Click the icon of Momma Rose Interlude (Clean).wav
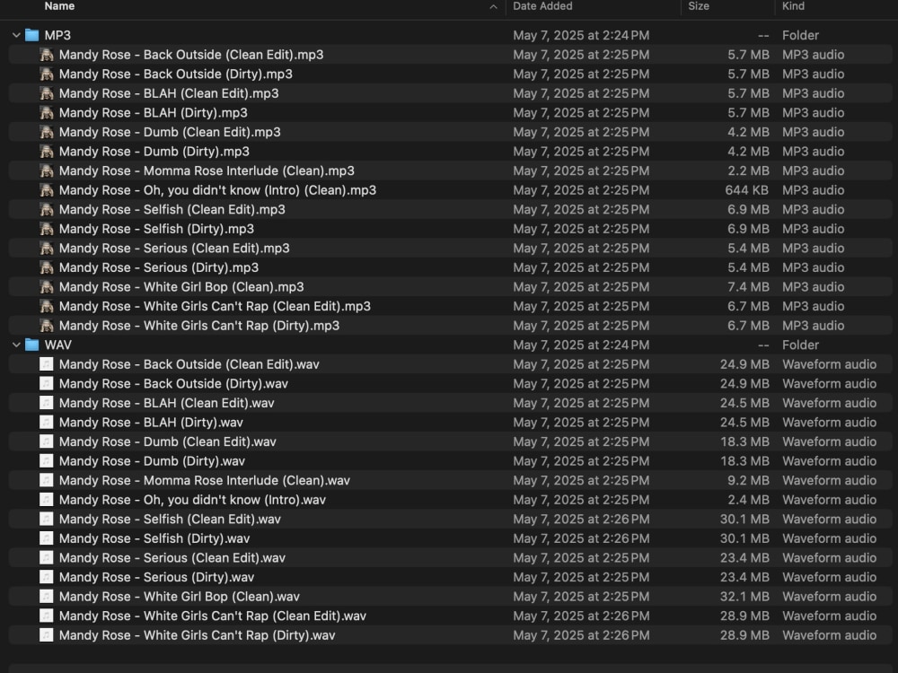This screenshot has height=673, width=898. [x=47, y=481]
